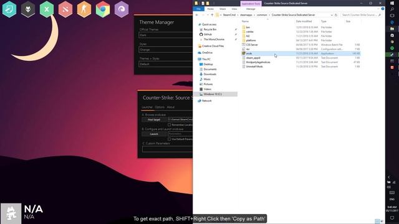Sort files by the Name column header
Screen dimensions: 399x224
245,21
